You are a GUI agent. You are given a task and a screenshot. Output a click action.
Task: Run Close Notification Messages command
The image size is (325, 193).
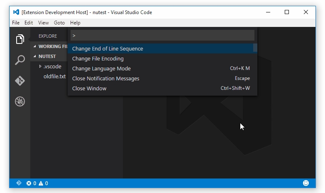point(105,78)
